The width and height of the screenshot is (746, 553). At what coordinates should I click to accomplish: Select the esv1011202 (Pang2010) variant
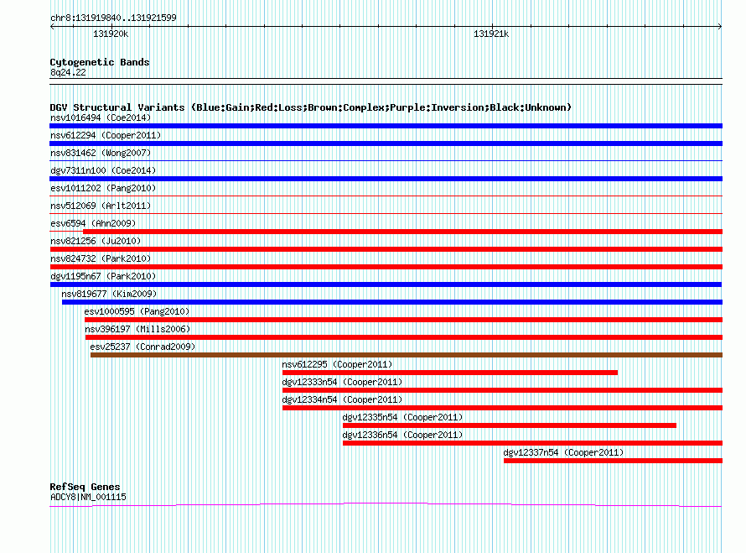click(x=103, y=188)
